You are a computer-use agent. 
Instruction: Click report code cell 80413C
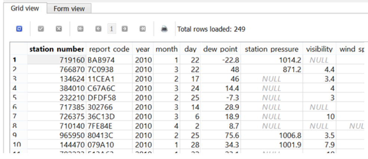click(109, 135)
